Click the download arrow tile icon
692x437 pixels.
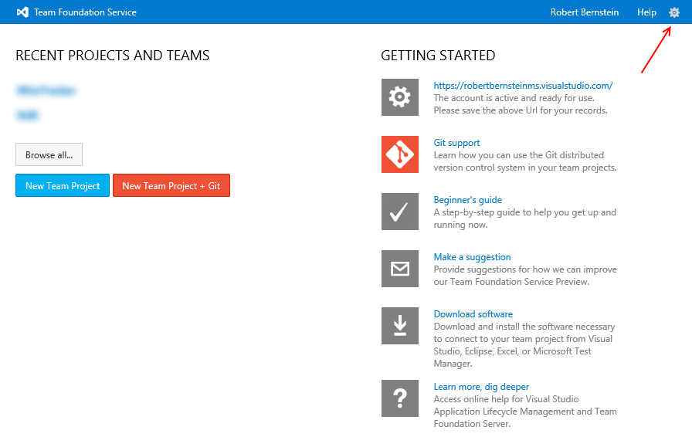(400, 326)
